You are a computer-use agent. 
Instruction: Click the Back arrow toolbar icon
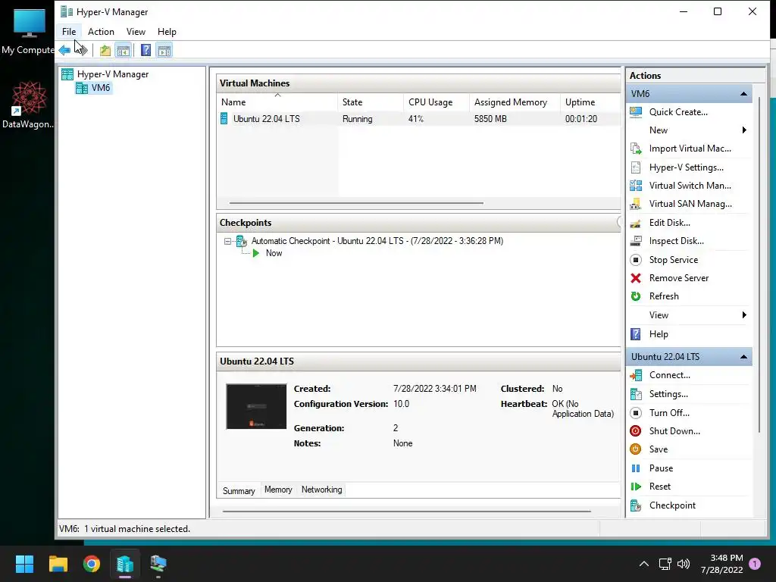pos(64,50)
